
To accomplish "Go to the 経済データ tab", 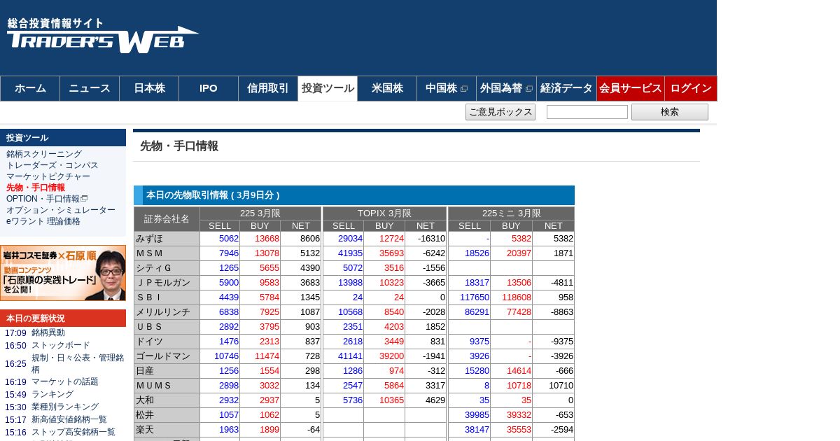I will 566,88.
